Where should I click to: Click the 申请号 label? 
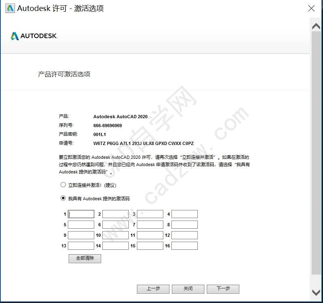coord(66,143)
